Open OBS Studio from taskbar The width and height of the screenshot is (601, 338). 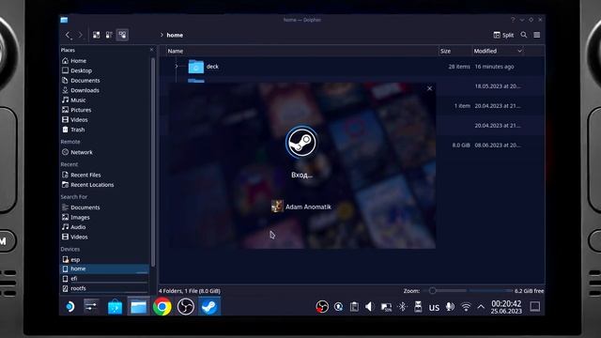(x=186, y=307)
